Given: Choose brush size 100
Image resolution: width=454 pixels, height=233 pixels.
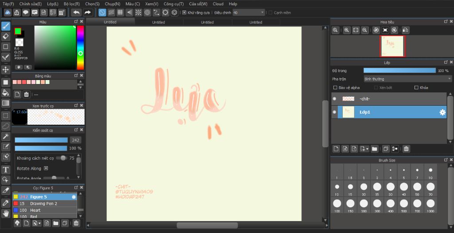Looking at the screenshot, I should (x=337, y=206).
